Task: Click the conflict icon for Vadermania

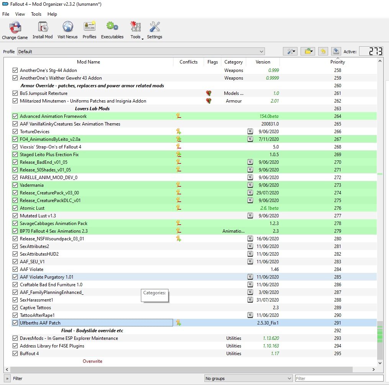Action: click(x=178, y=185)
